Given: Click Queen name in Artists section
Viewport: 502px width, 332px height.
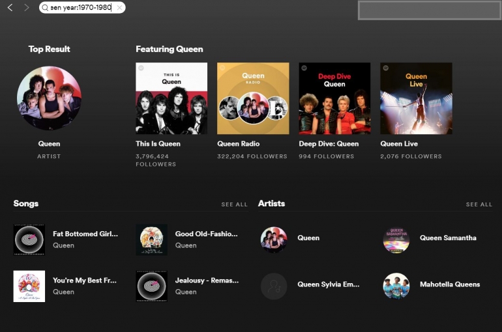Looking at the screenshot, I should 308,238.
